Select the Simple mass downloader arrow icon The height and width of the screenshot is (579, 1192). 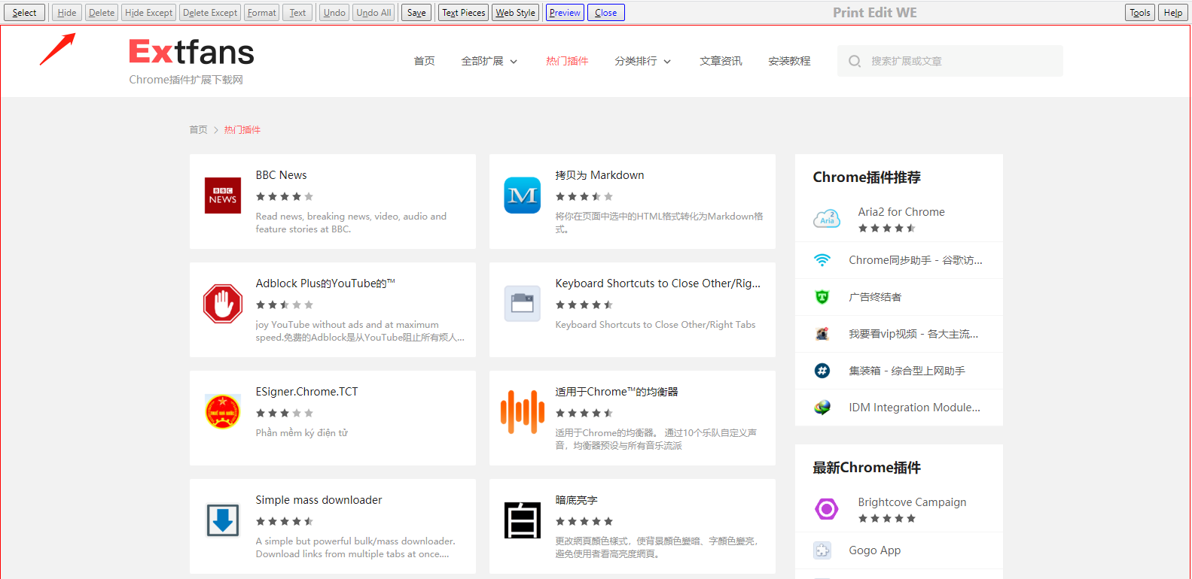[x=223, y=520]
